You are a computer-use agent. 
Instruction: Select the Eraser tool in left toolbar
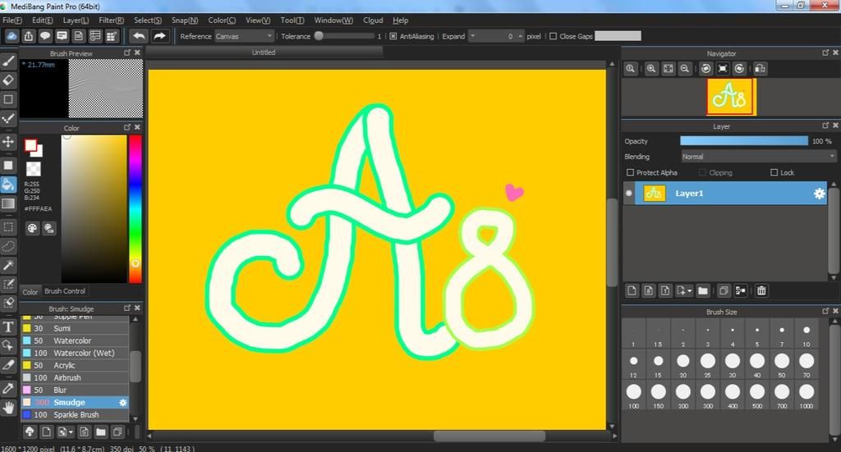pyautogui.click(x=8, y=80)
